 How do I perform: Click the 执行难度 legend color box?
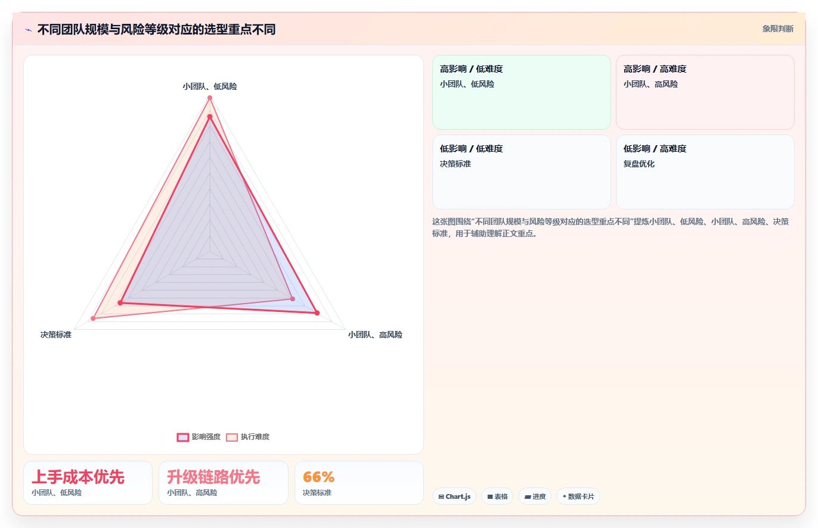click(x=232, y=437)
